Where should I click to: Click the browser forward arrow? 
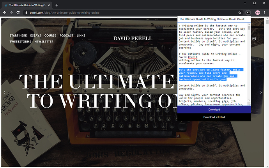click(11, 13)
